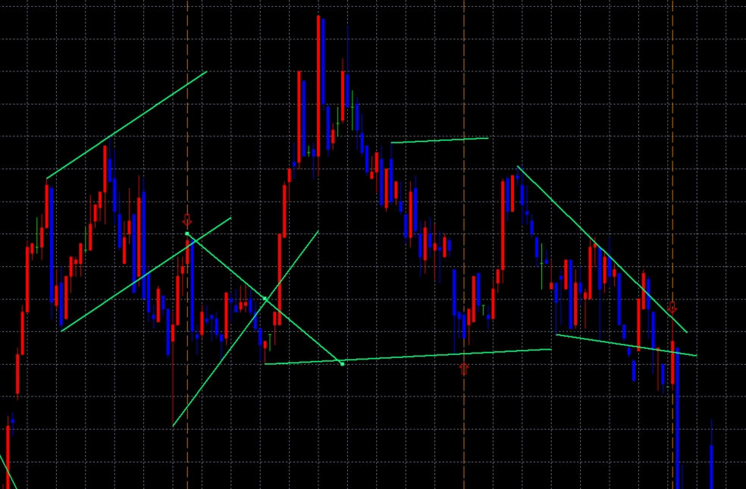
Task: Click the selected trendline's lower-right anchor point
Action: pyautogui.click(x=342, y=364)
